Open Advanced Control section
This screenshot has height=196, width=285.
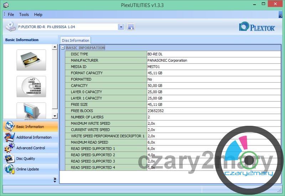(31, 148)
